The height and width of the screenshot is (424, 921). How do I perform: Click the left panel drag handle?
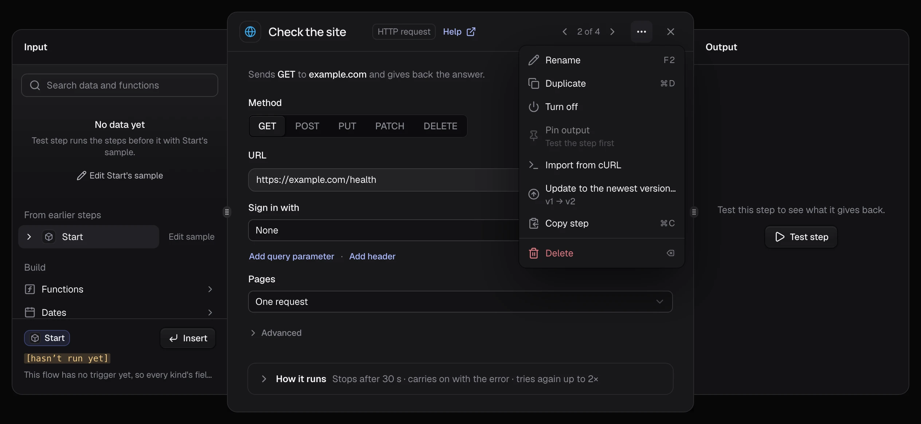click(227, 212)
